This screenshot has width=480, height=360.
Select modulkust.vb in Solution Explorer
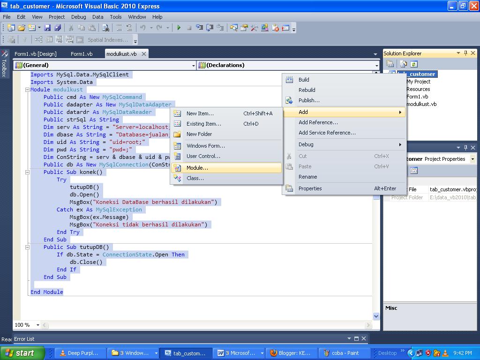421,104
